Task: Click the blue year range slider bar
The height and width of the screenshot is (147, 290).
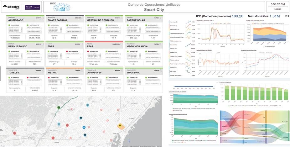Action: point(194,86)
